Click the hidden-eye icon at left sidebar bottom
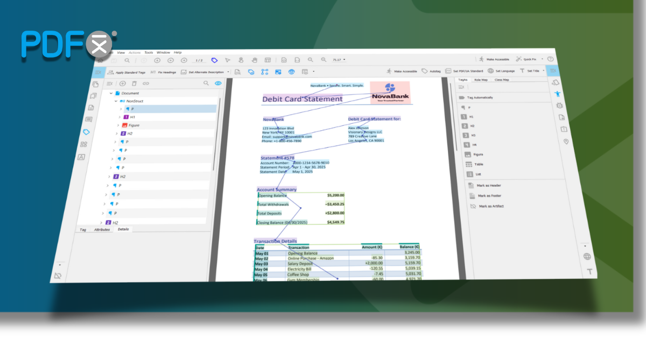Image resolution: width=646 pixels, height=338 pixels. pyautogui.click(x=58, y=276)
